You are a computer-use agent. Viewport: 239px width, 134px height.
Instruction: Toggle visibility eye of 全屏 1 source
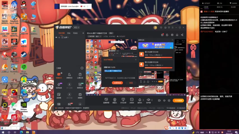tap(56, 38)
